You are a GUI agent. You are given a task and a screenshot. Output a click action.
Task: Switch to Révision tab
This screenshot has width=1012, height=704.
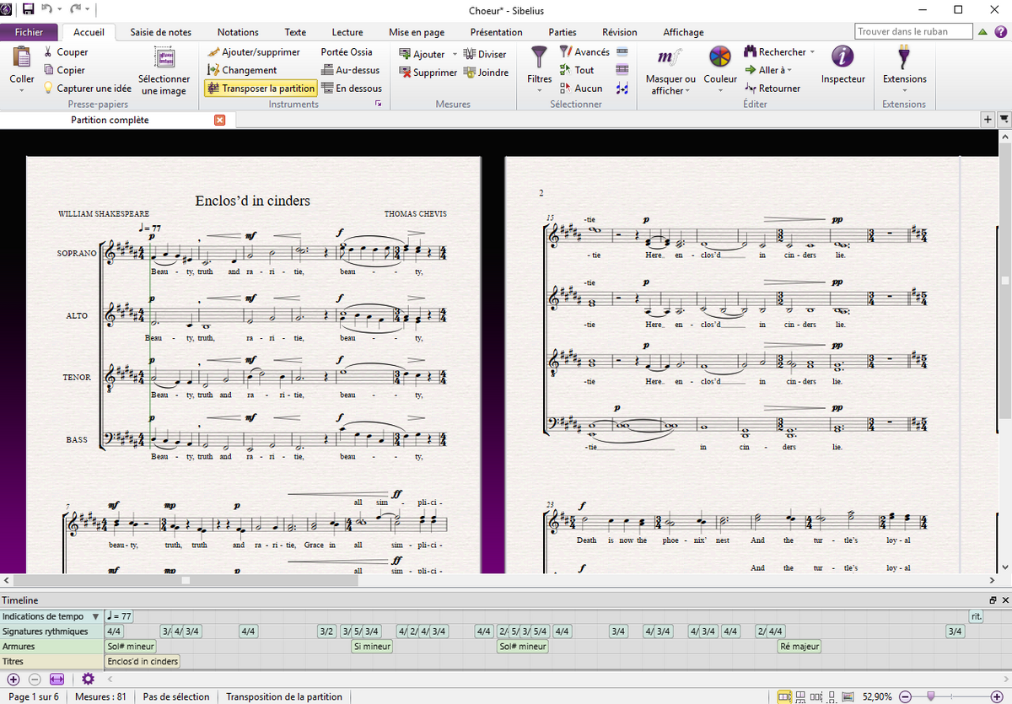[x=620, y=32]
